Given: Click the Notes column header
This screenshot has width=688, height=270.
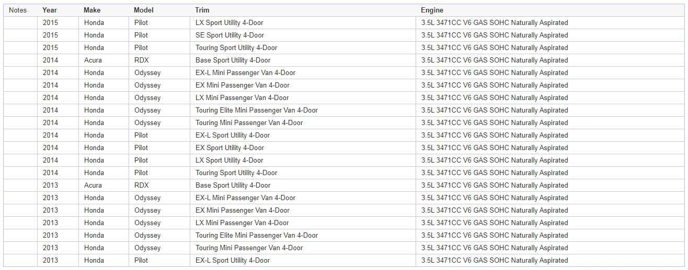Looking at the screenshot, I should click(18, 10).
